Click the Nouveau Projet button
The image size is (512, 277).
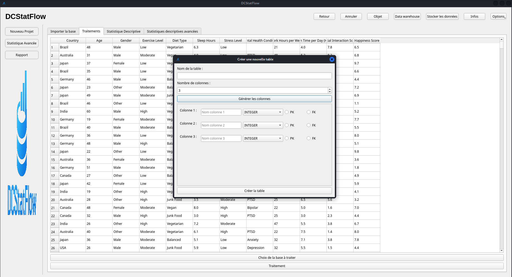[x=22, y=32]
